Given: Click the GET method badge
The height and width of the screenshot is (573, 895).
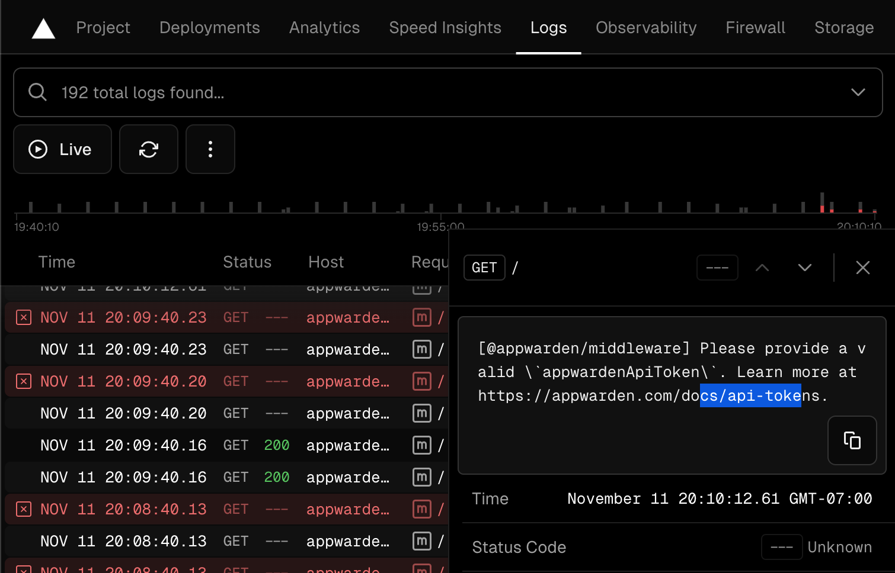Looking at the screenshot, I should [484, 268].
